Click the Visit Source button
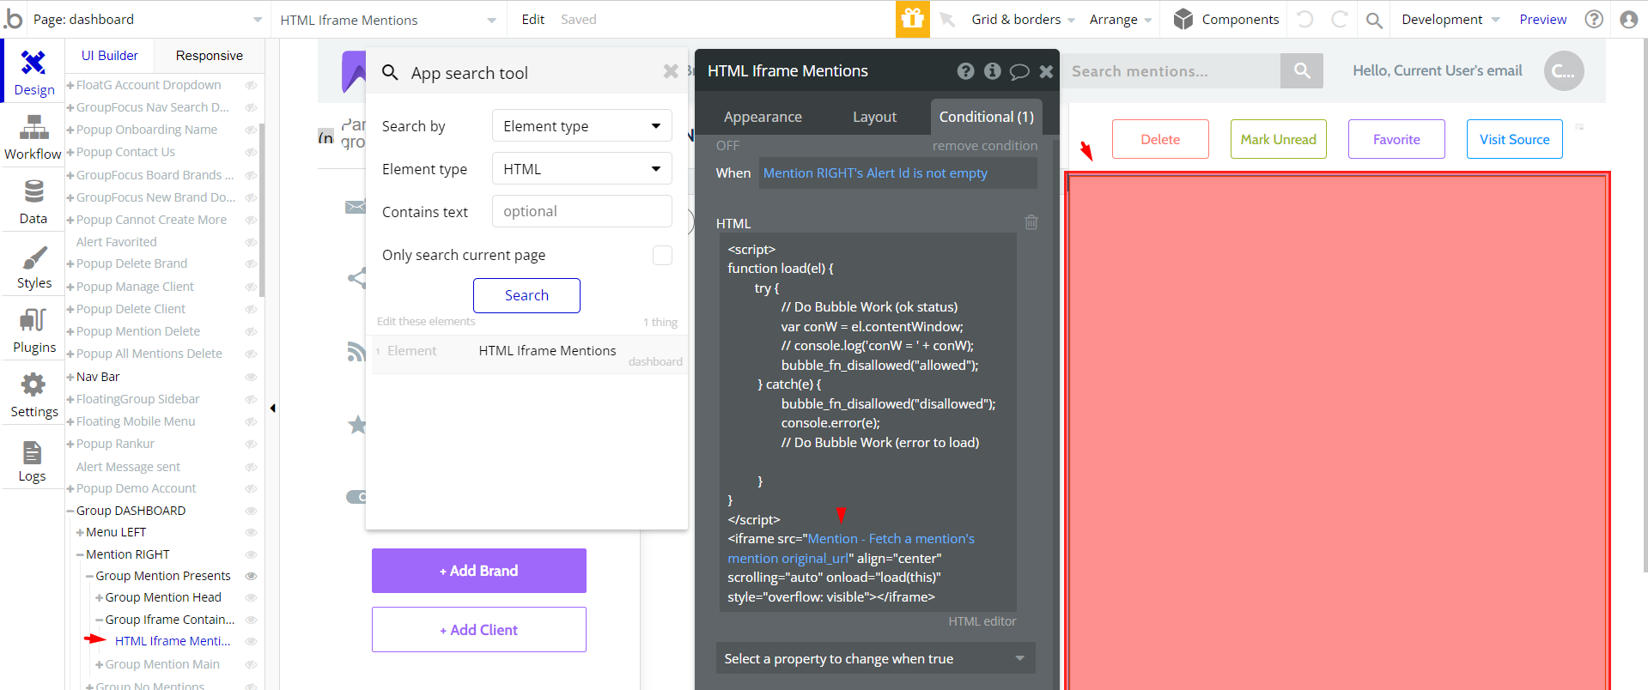The width and height of the screenshot is (1648, 690). [x=1514, y=139]
